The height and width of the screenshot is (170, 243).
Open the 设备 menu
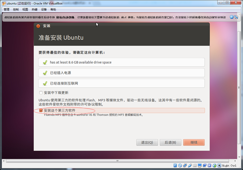(44, 10)
